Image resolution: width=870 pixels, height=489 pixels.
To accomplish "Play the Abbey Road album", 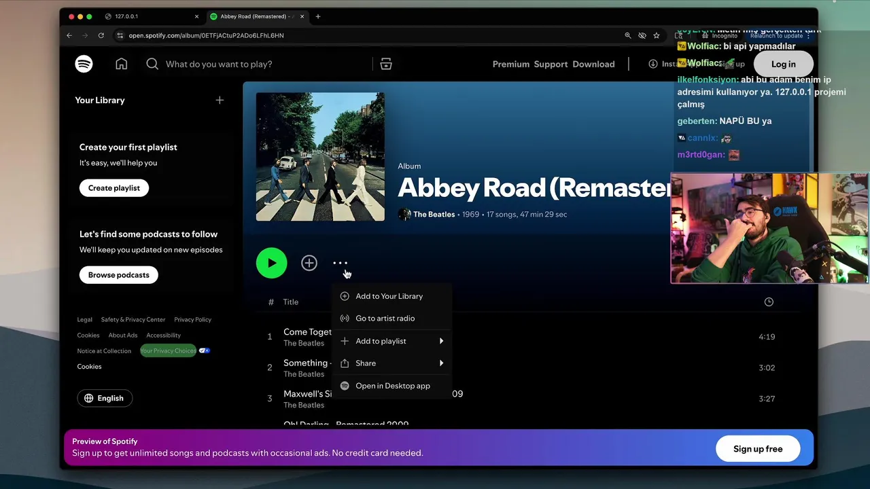I will point(272,263).
